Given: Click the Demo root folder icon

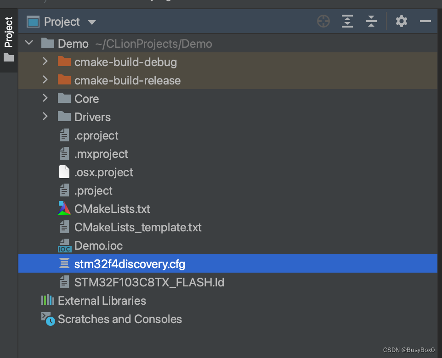Looking at the screenshot, I should 48,43.
